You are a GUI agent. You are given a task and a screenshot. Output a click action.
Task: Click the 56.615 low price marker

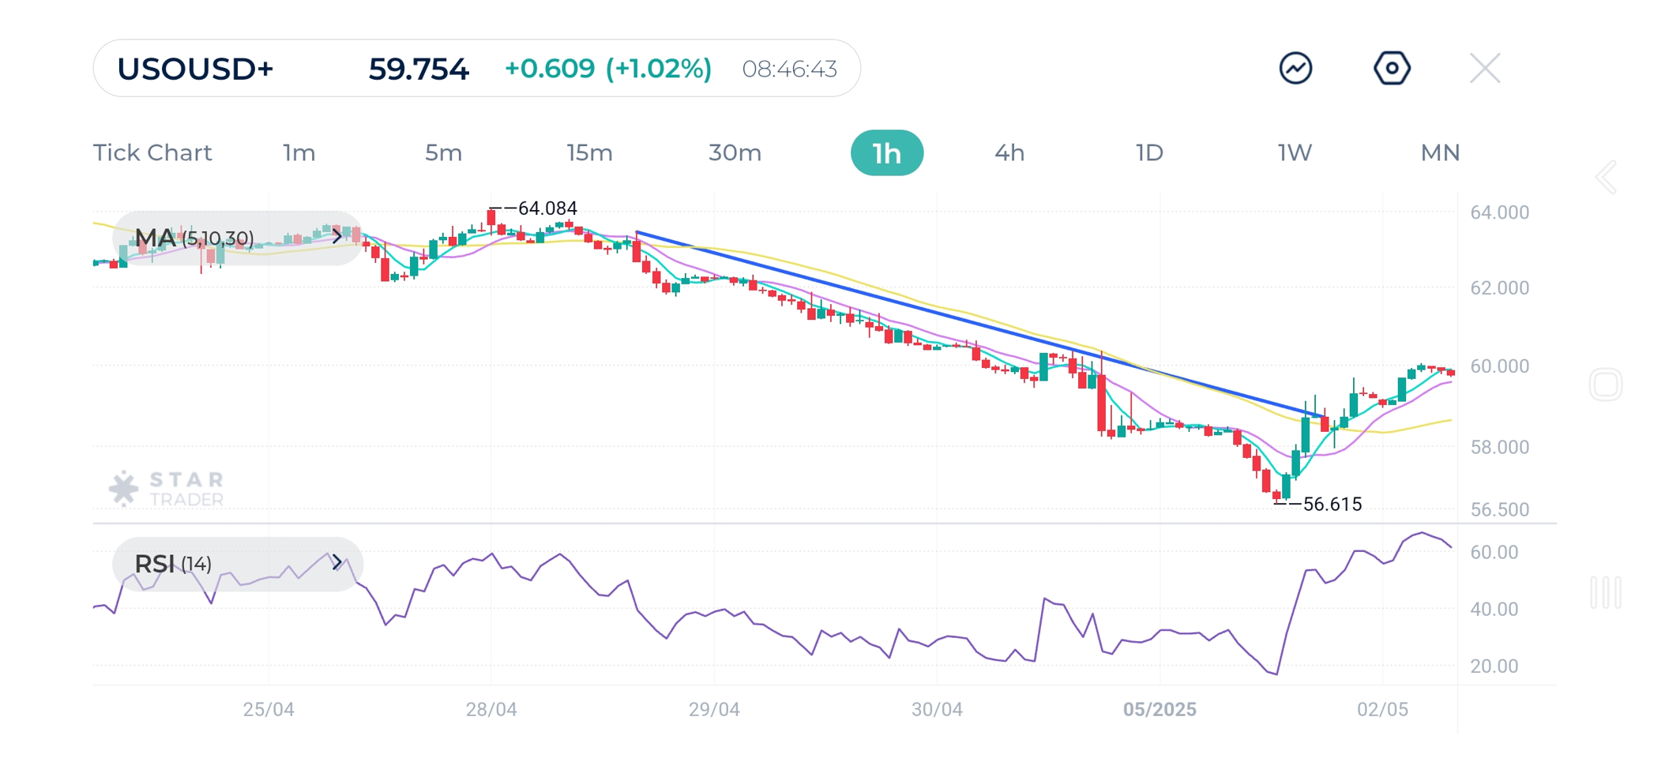pyautogui.click(x=1332, y=504)
